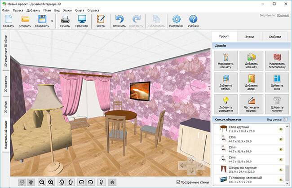This screenshot has width=292, height=188.
Task: Click the home view reset icon
Action: [112, 182]
